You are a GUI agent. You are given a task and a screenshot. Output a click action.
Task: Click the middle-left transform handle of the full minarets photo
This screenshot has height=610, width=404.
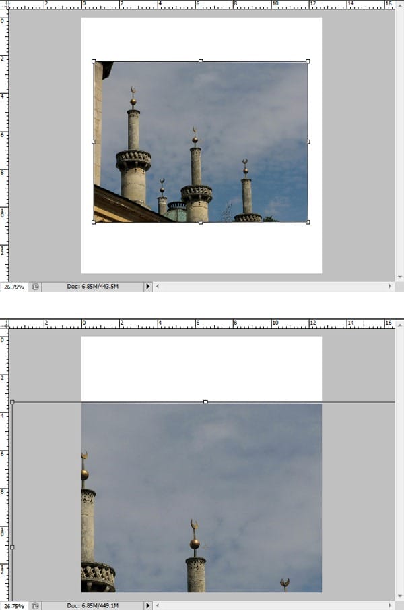93,142
